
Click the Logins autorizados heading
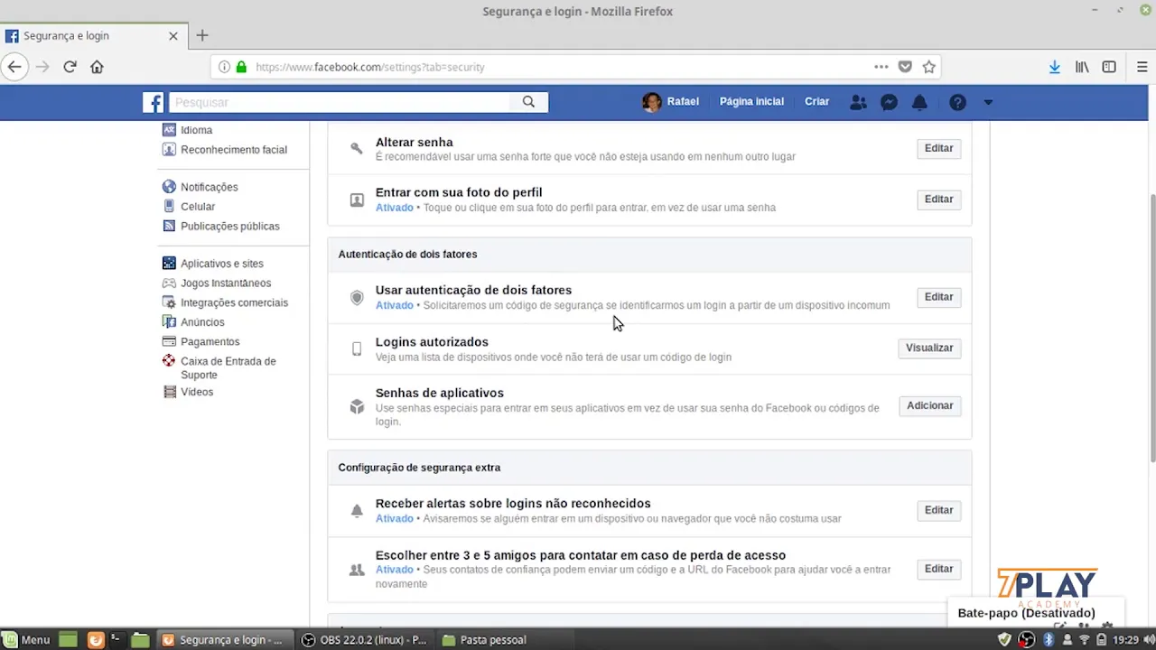click(x=432, y=342)
